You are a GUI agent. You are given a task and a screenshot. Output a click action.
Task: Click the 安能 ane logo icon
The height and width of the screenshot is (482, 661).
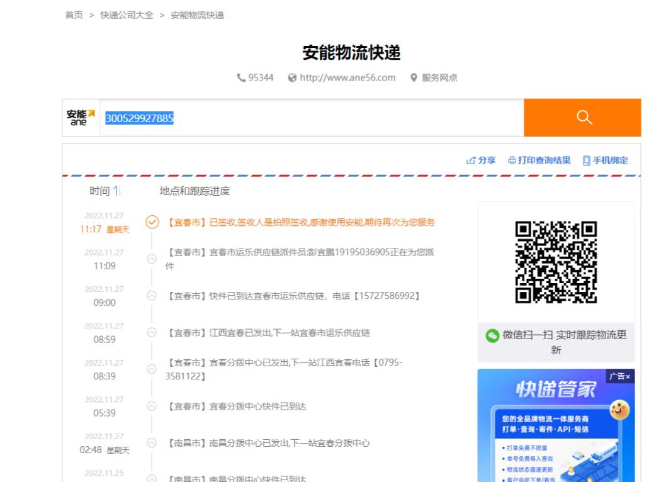[x=81, y=118]
